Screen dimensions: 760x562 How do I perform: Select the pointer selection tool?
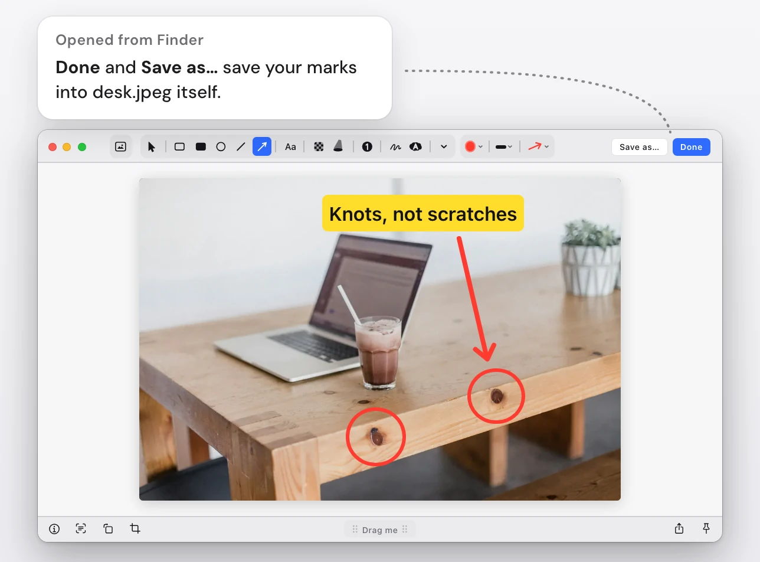[x=152, y=146]
